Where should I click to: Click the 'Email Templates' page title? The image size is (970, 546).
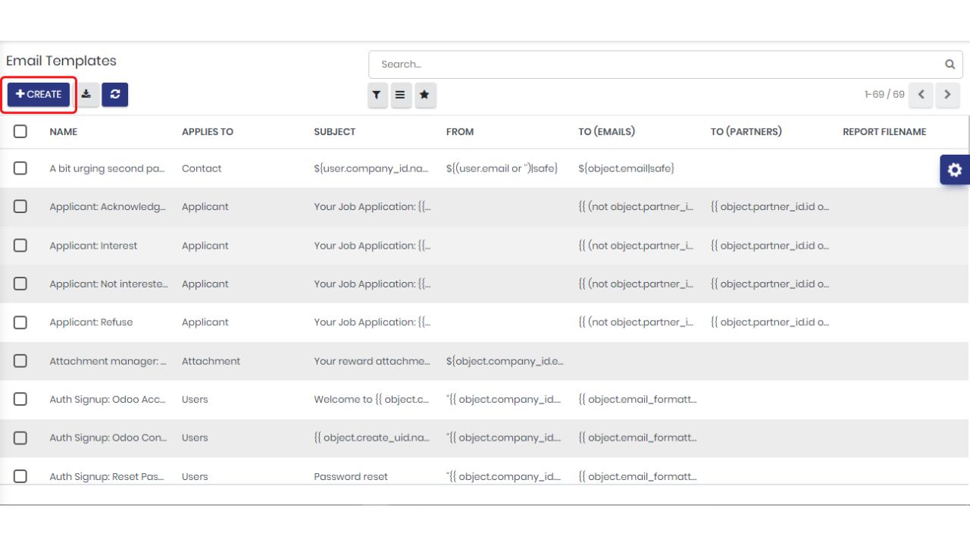tap(61, 61)
